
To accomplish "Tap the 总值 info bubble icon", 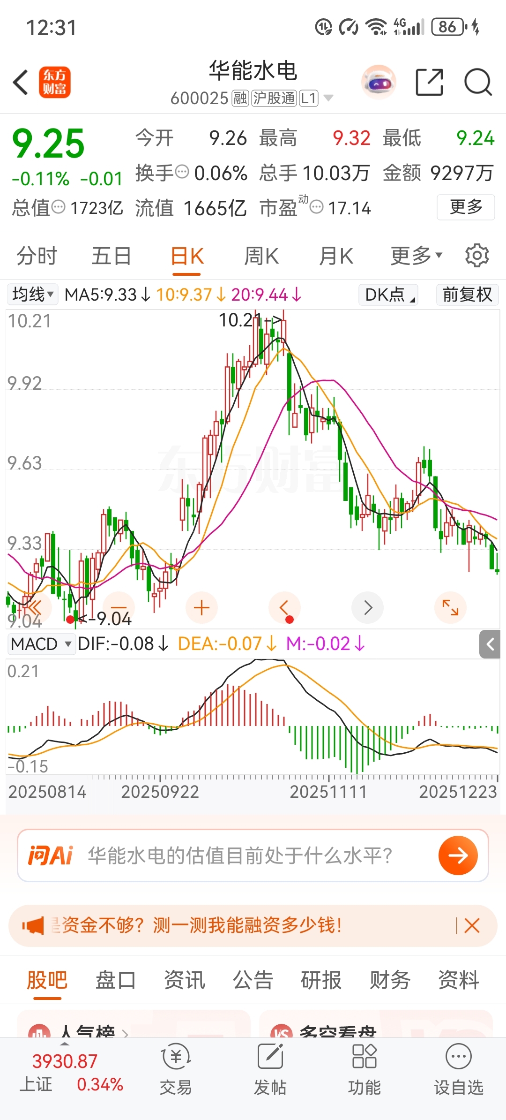I will 58,207.
